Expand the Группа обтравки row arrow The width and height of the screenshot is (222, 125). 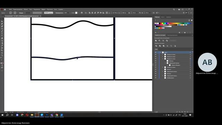[167, 65]
